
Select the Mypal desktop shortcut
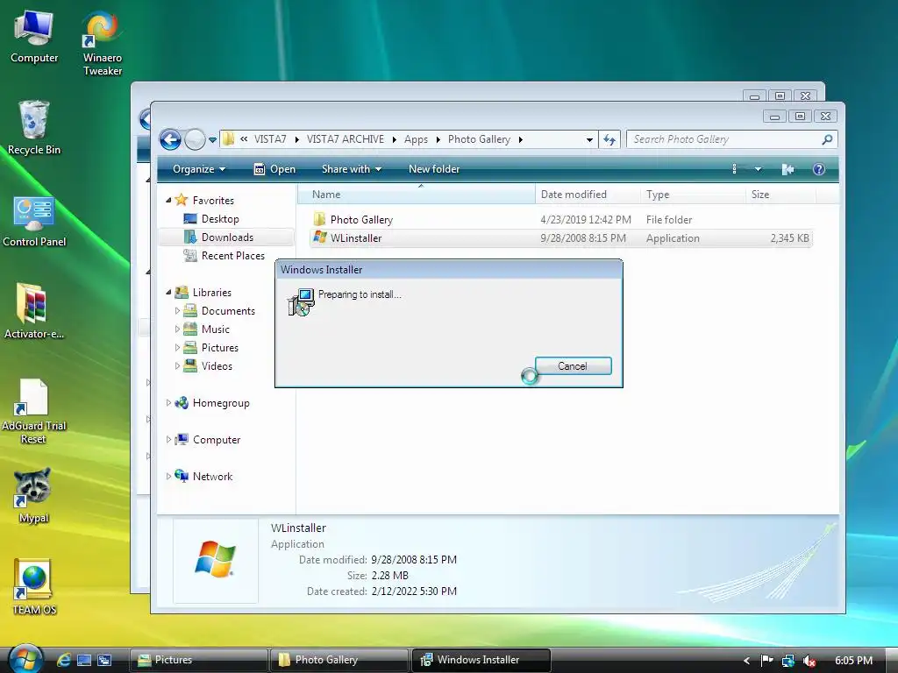[34, 496]
